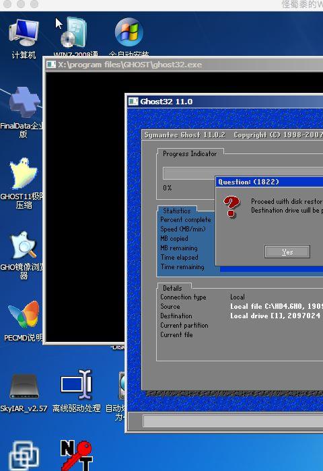Screen dimensions: 323x471
Task: Click the Ghost status bar field at bottom
Action: tap(233, 421)
